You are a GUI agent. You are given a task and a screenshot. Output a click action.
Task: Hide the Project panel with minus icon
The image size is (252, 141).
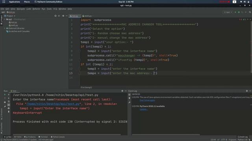pos(67,16)
